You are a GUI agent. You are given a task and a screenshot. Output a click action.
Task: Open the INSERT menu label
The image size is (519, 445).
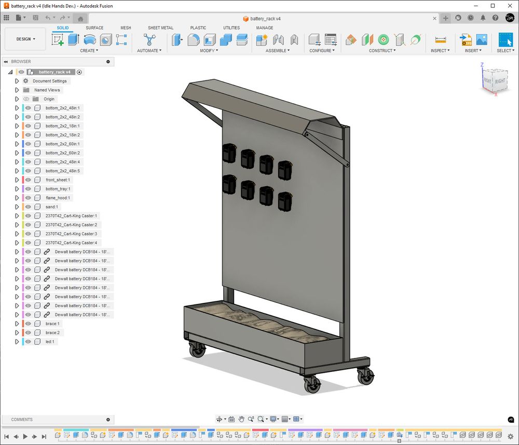tap(473, 51)
